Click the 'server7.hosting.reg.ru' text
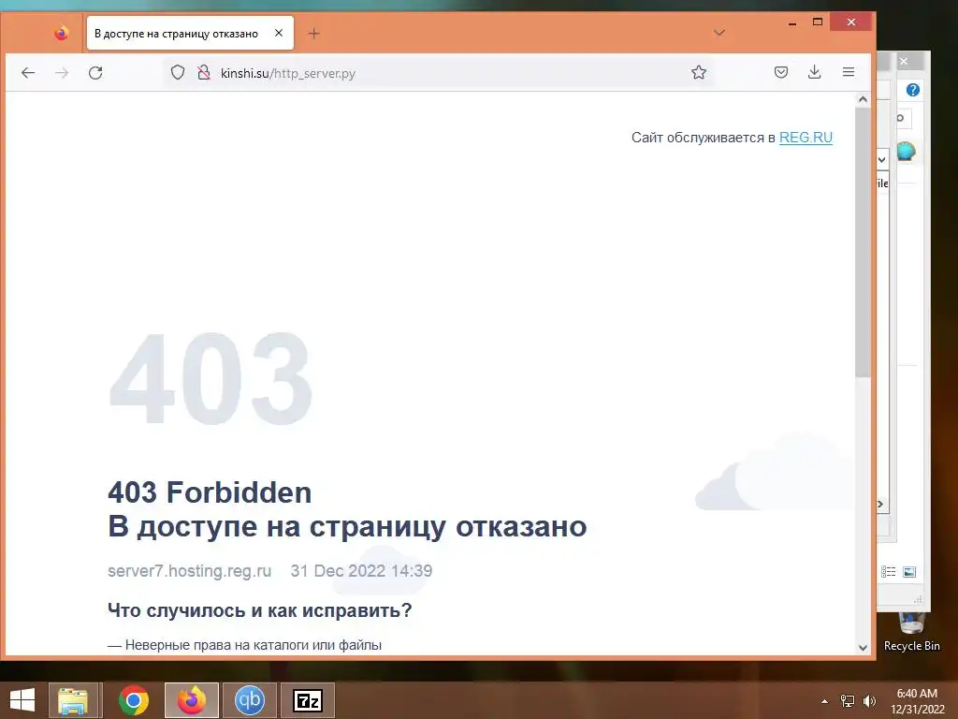958x719 pixels. [189, 570]
